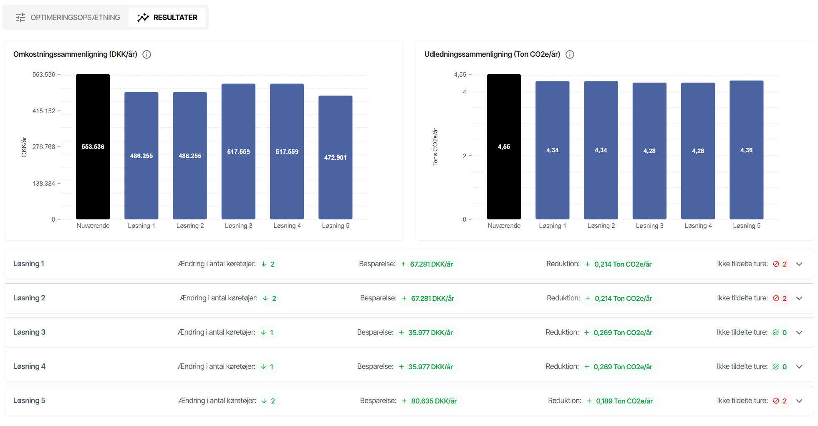Expand the Løsning 1 row chevron

[x=799, y=264]
